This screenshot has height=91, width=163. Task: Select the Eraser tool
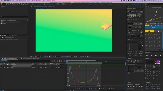click(28, 4)
